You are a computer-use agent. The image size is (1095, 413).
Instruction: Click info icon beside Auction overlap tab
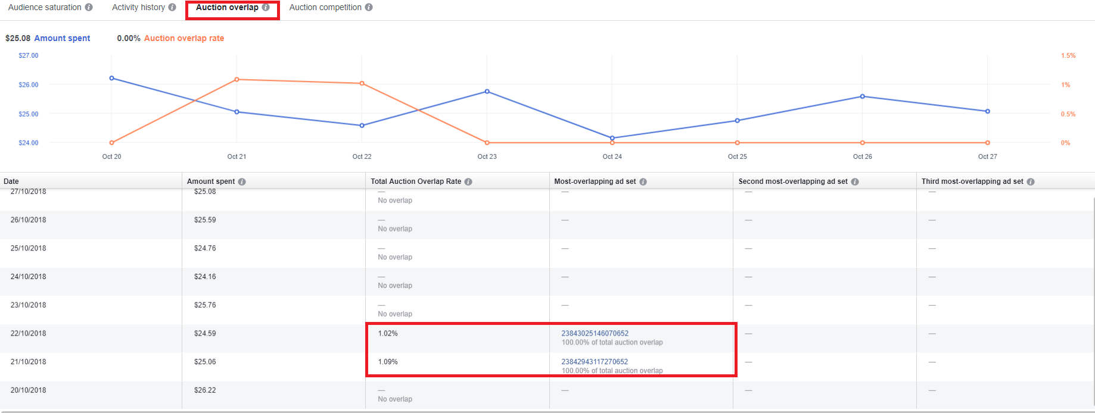[x=266, y=7]
